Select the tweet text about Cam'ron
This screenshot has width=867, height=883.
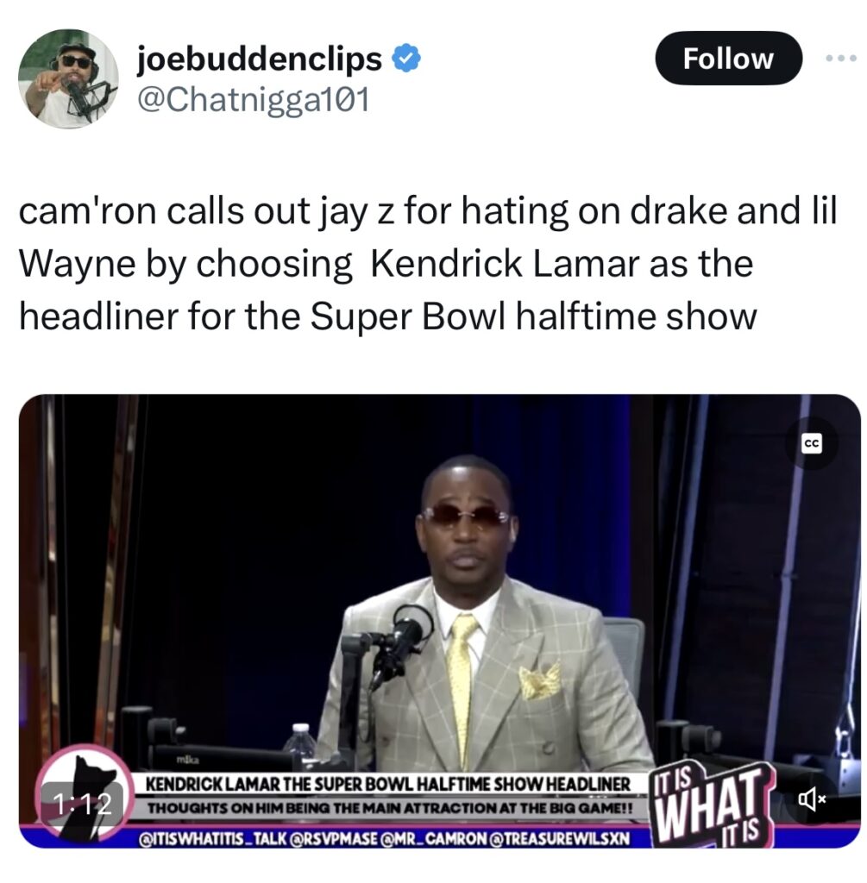pyautogui.click(x=428, y=264)
